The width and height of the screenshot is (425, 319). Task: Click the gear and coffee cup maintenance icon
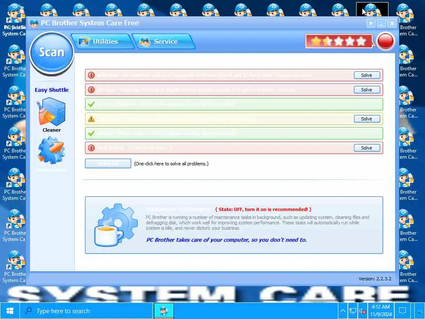[116, 225]
